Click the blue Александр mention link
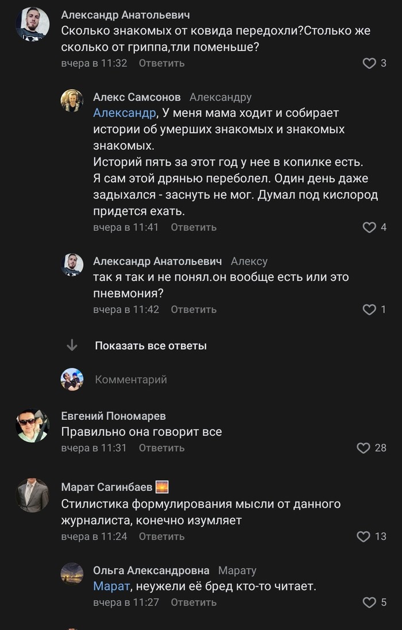 [x=124, y=113]
